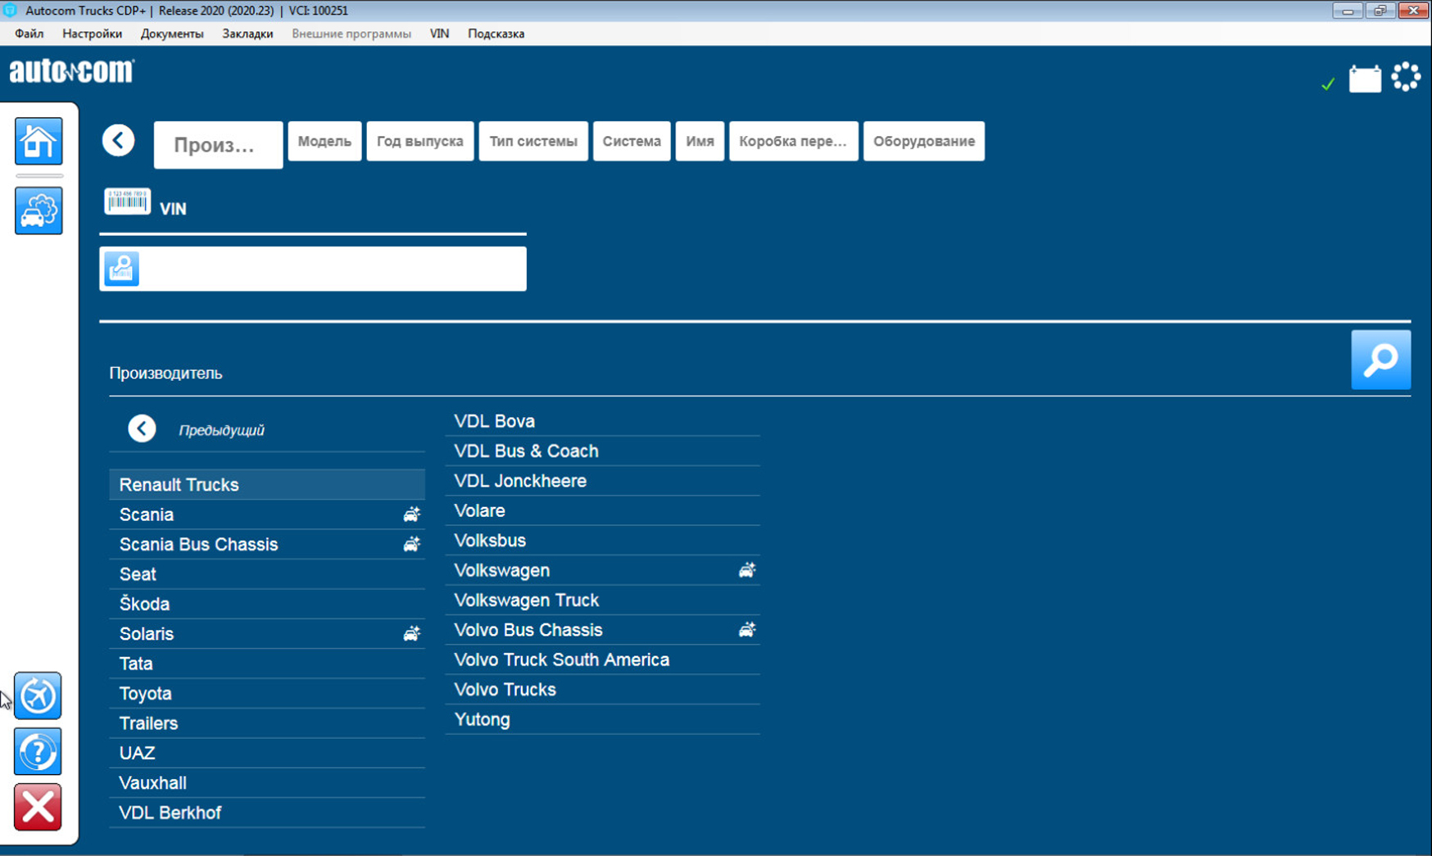Click the Home icon in sidebar
Image resolution: width=1432 pixels, height=856 pixels.
pos(39,142)
